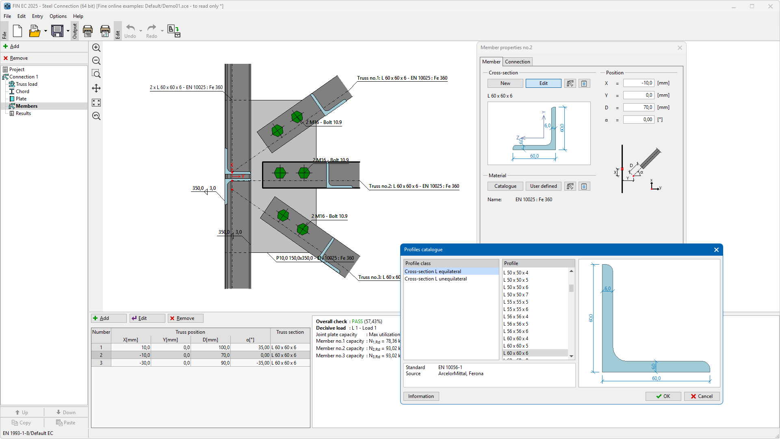The image size is (780, 439).
Task: Click the save floppy disk icon
Action: (57, 31)
